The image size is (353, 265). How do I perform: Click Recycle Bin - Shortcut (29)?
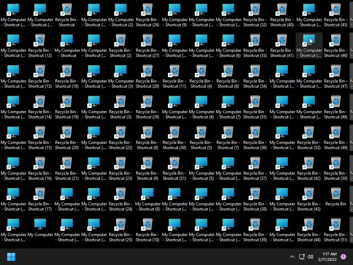click(148, 107)
